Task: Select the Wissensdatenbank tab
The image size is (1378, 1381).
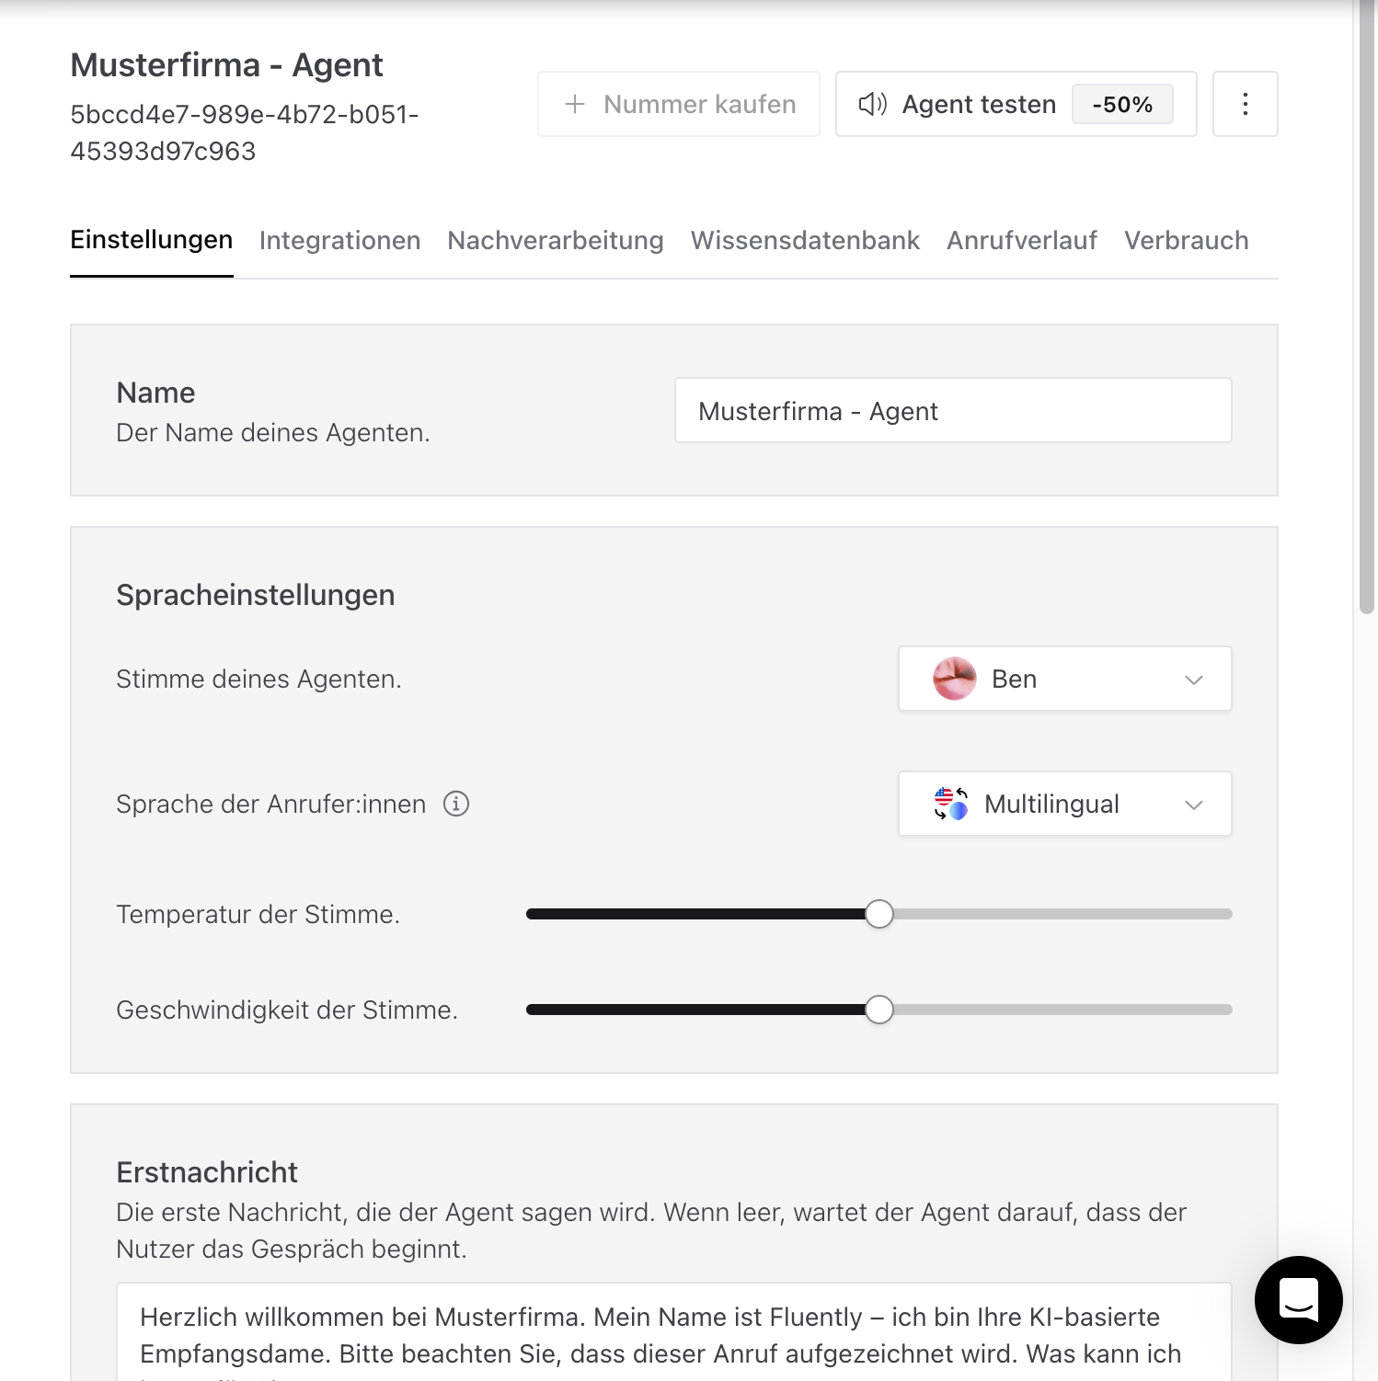Action: [806, 240]
